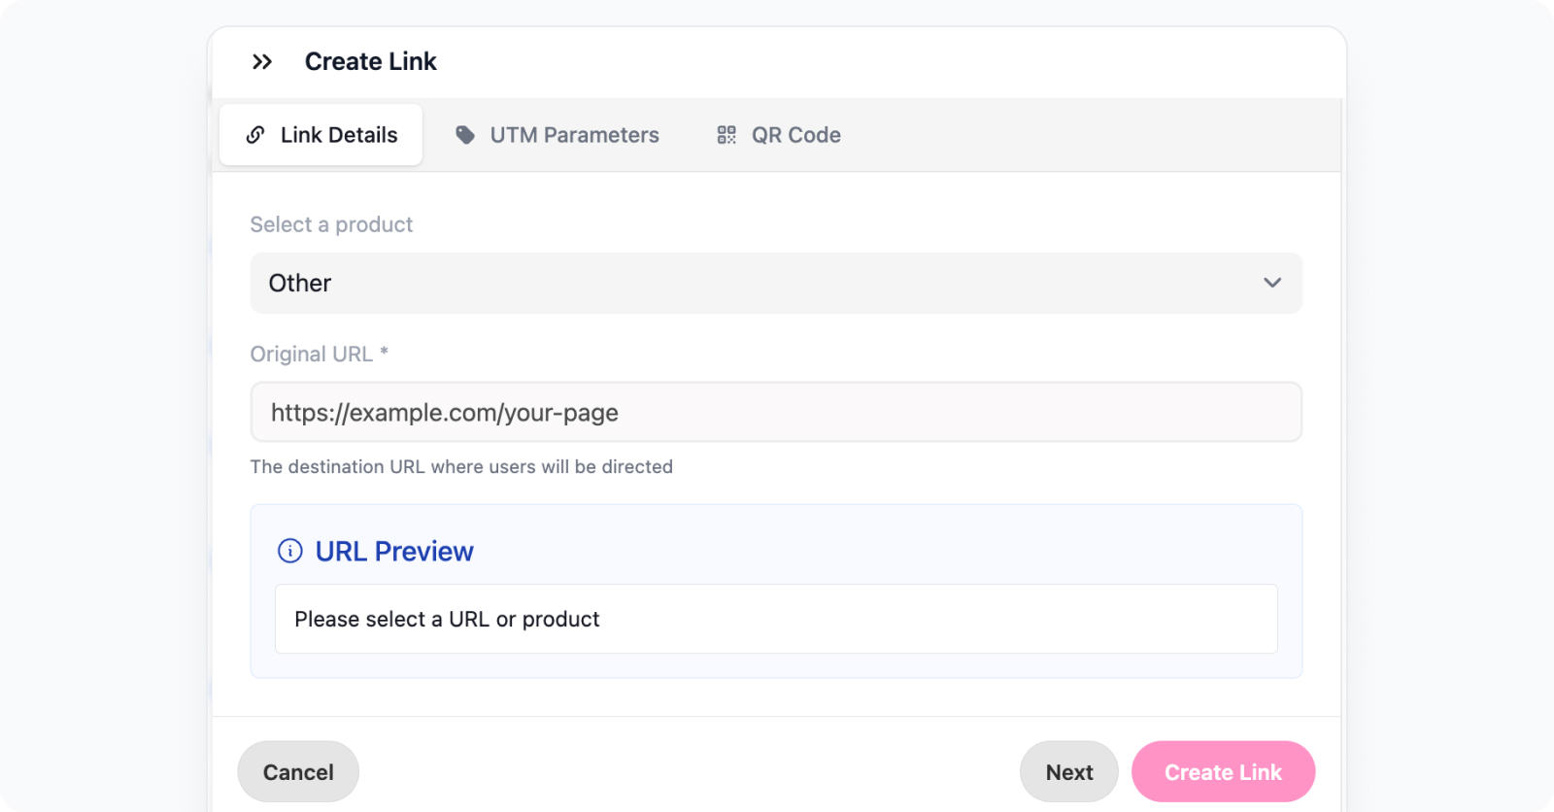This screenshot has width=1554, height=812.
Task: Expand the product list via the chevron arrow
Action: [1272, 283]
